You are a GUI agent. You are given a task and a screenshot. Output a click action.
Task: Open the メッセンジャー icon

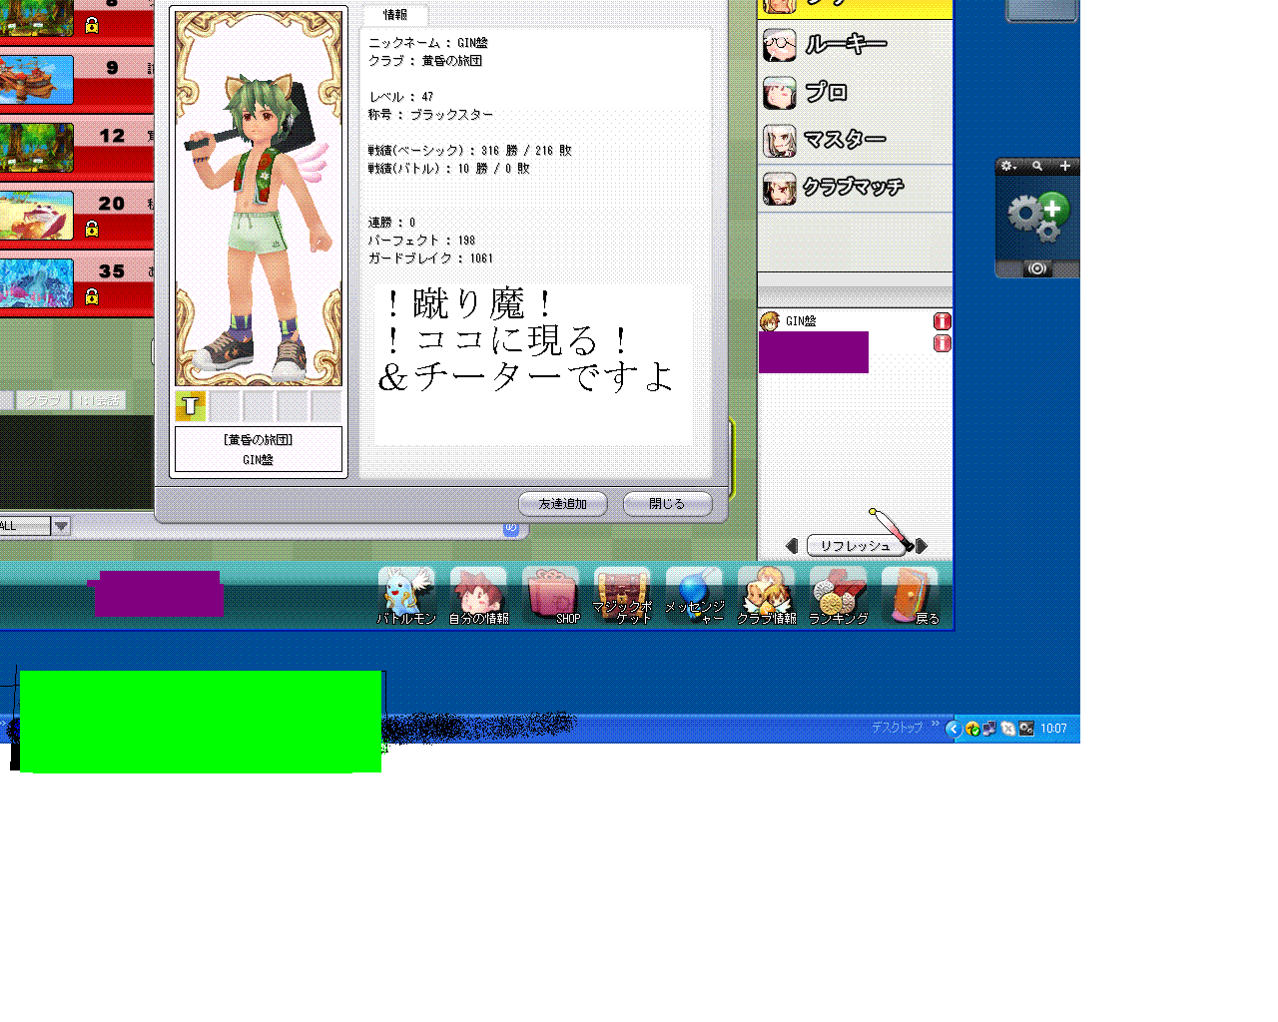[x=694, y=595]
